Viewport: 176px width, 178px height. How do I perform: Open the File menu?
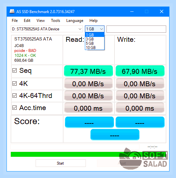[x=15, y=21]
